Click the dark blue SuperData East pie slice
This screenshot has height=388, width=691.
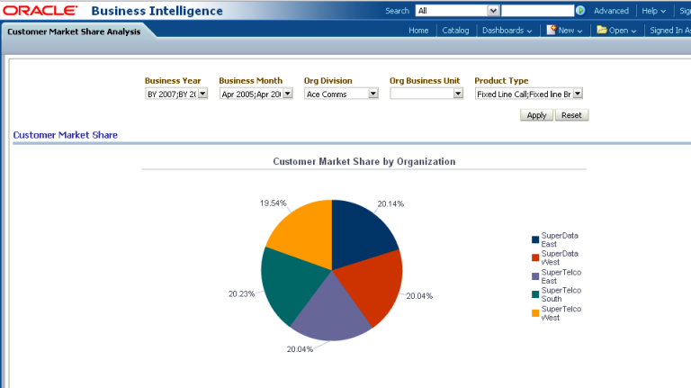pos(359,236)
